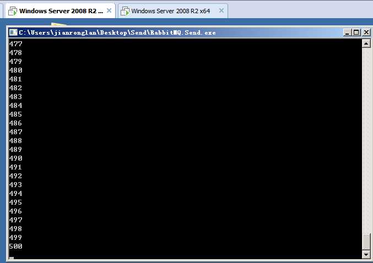Screen dimensions: 373x263
Task: Click the output line 477
Action: (15, 44)
